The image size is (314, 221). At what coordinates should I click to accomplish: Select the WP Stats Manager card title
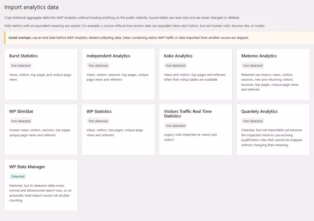27,167
